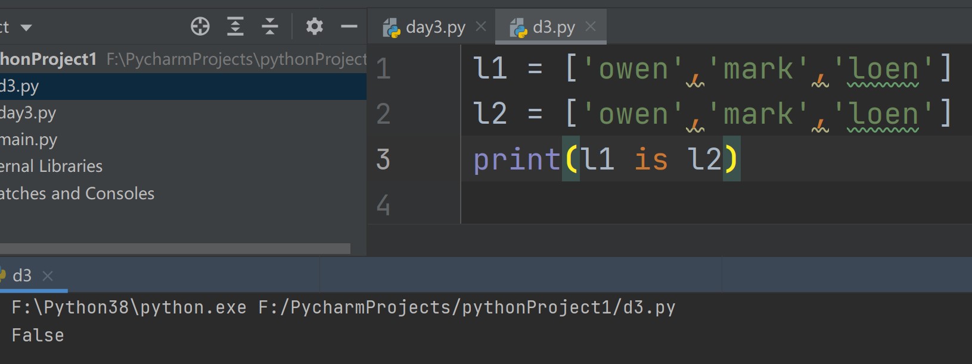This screenshot has height=364, width=972.
Task: Click the Collapse All icon in project toolbar
Action: pyautogui.click(x=270, y=26)
